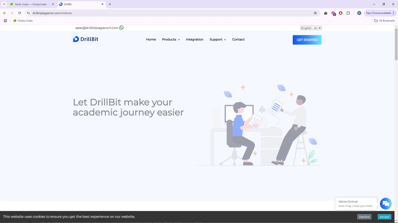The image size is (398, 223).
Task: Close the Verify Codes tab
Action: [53, 4]
